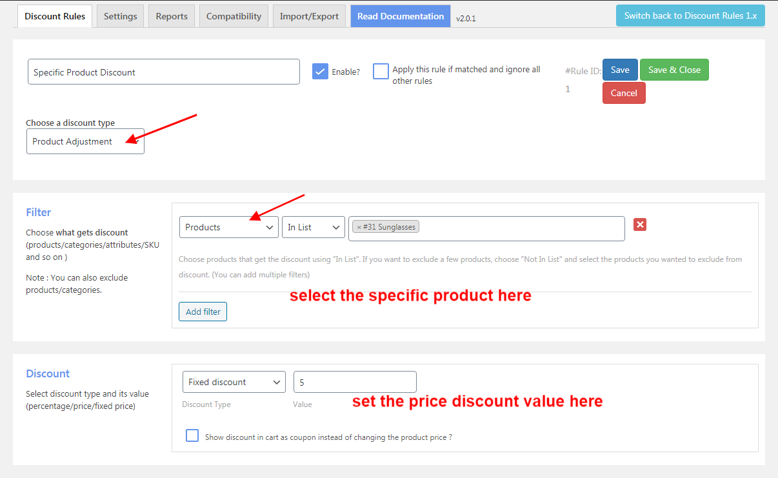Open the Import/Export tab

[309, 15]
